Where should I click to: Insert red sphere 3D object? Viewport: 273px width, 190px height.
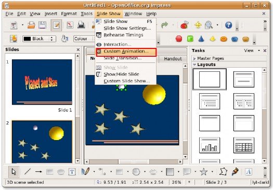[179, 39]
